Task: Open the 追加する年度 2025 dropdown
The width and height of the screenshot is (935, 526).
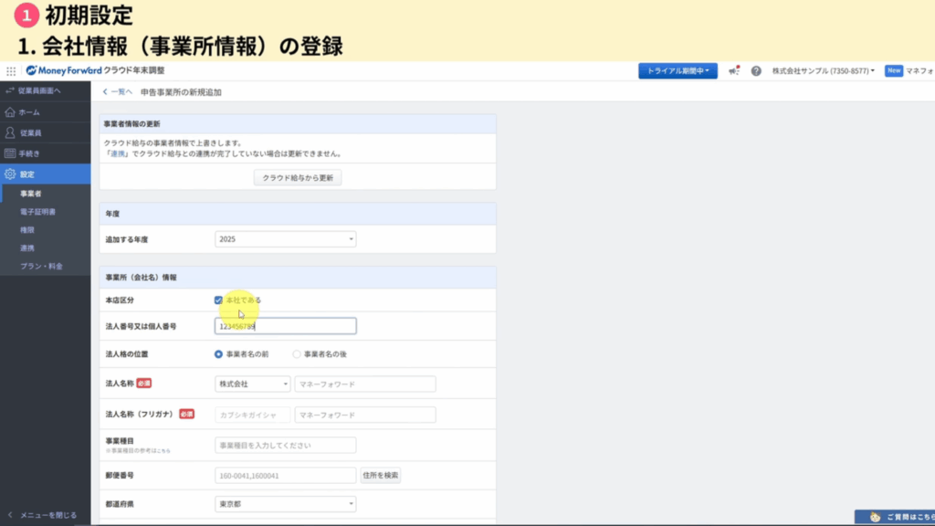Action: pyautogui.click(x=285, y=239)
